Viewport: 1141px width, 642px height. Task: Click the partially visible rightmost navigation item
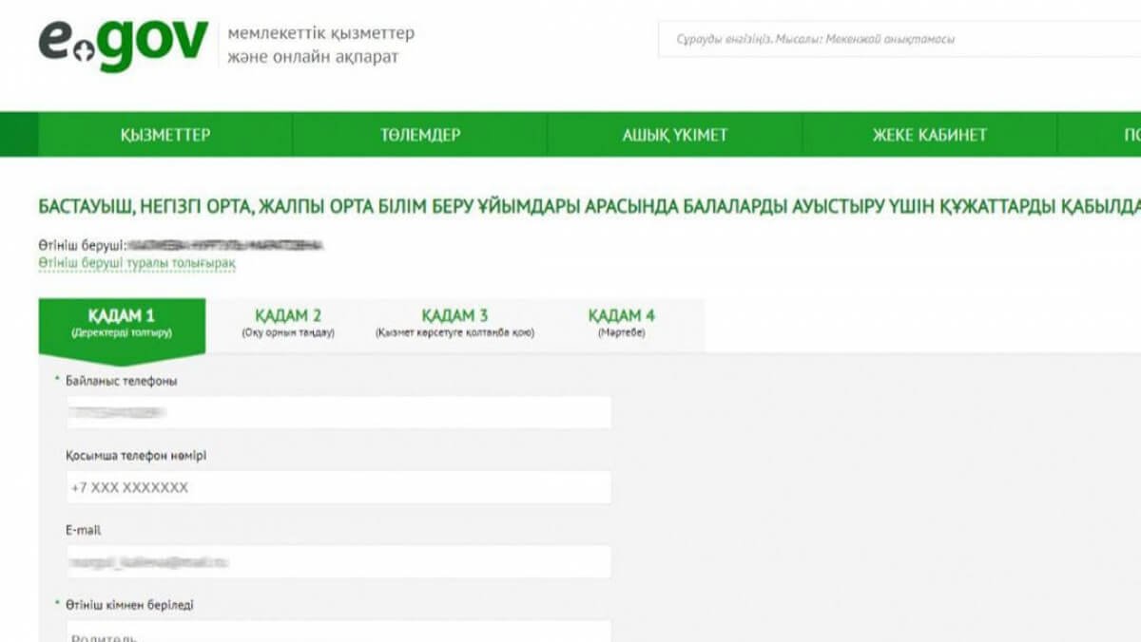click(1129, 136)
